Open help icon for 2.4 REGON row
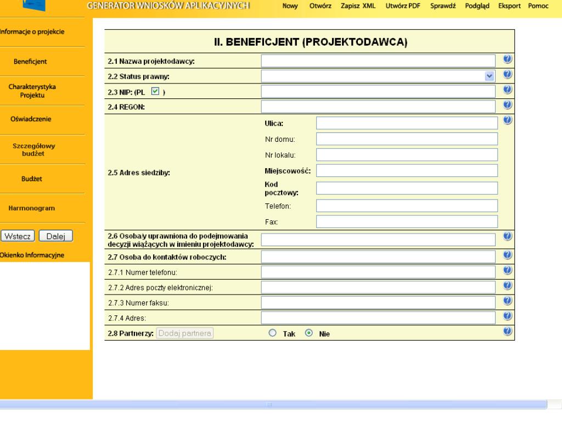Image resolution: width=562 pixels, height=422 pixels. 507,105
